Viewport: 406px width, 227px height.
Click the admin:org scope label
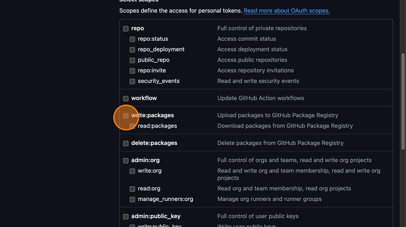tap(145, 160)
